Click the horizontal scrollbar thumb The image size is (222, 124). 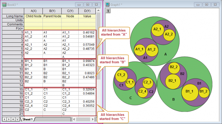83,119
